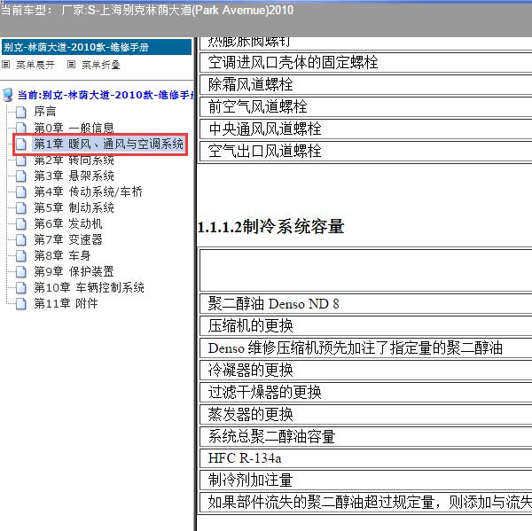Click the 当前车型 vehicle title text

click(x=147, y=10)
